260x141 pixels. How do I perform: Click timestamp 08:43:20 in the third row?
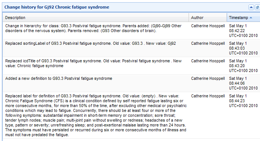(x=237, y=66)
